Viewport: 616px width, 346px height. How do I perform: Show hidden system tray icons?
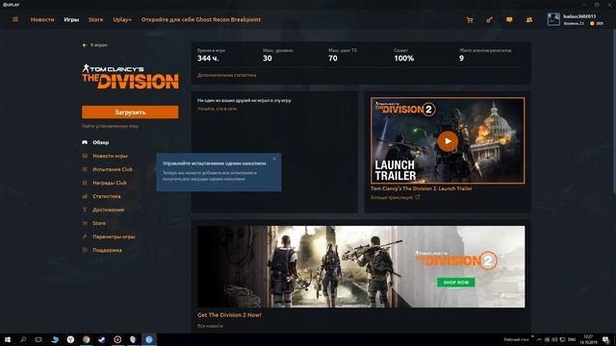click(x=539, y=339)
